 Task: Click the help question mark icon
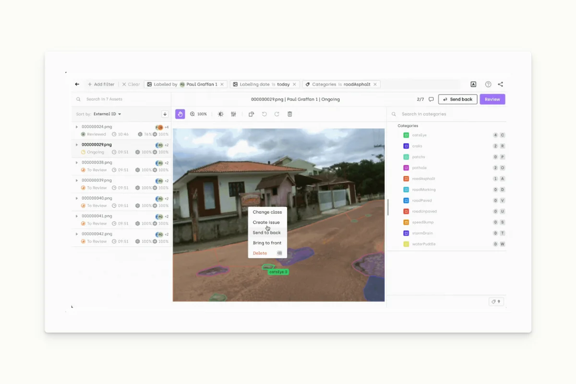[488, 84]
